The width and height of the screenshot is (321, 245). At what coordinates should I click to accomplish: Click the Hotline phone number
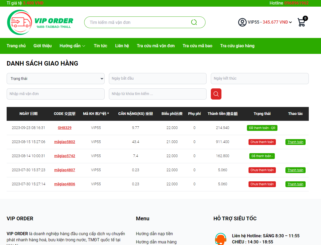point(296,3)
